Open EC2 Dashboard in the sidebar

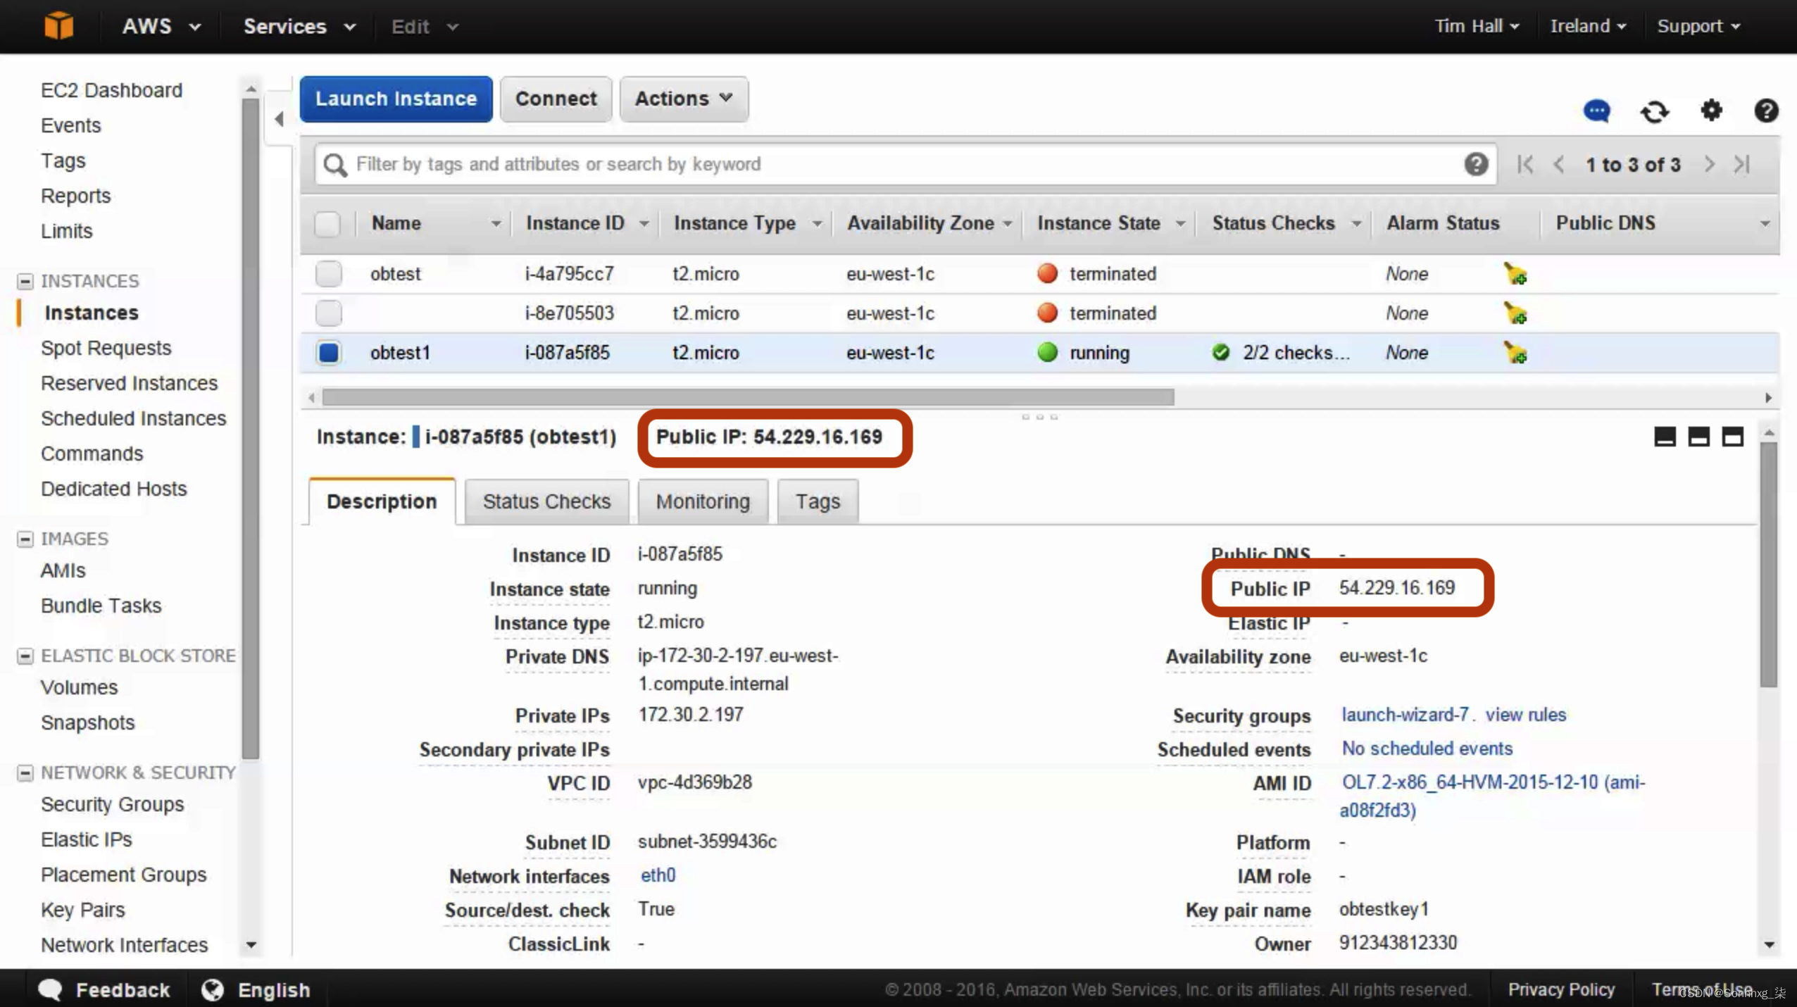[111, 90]
